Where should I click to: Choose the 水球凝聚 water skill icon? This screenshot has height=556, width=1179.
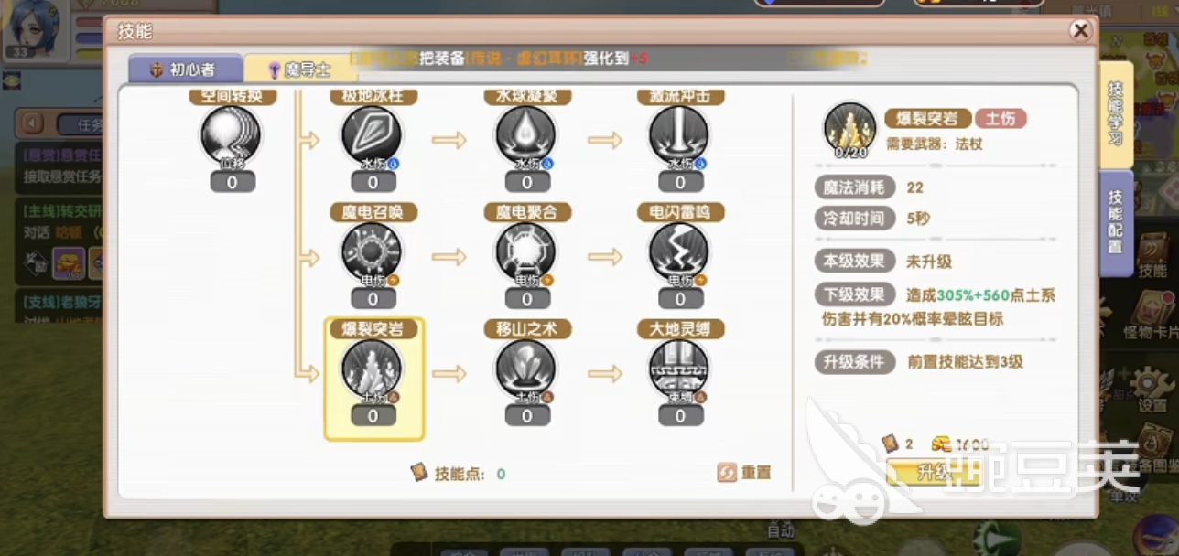coord(526,137)
